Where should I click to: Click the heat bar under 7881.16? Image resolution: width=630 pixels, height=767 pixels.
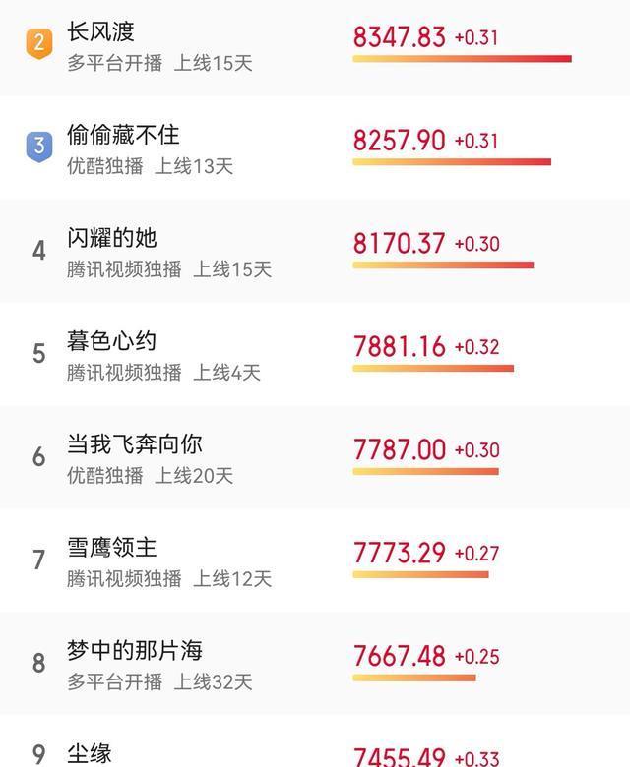coord(433,369)
